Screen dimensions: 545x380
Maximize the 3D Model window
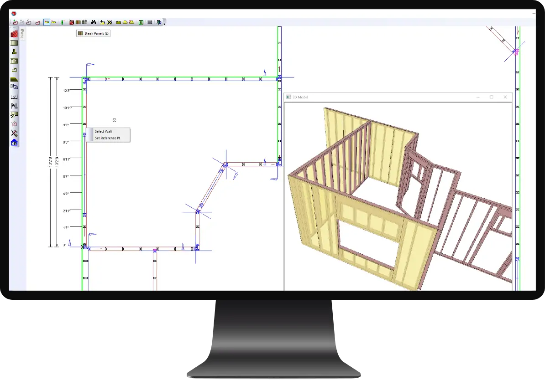coord(491,97)
